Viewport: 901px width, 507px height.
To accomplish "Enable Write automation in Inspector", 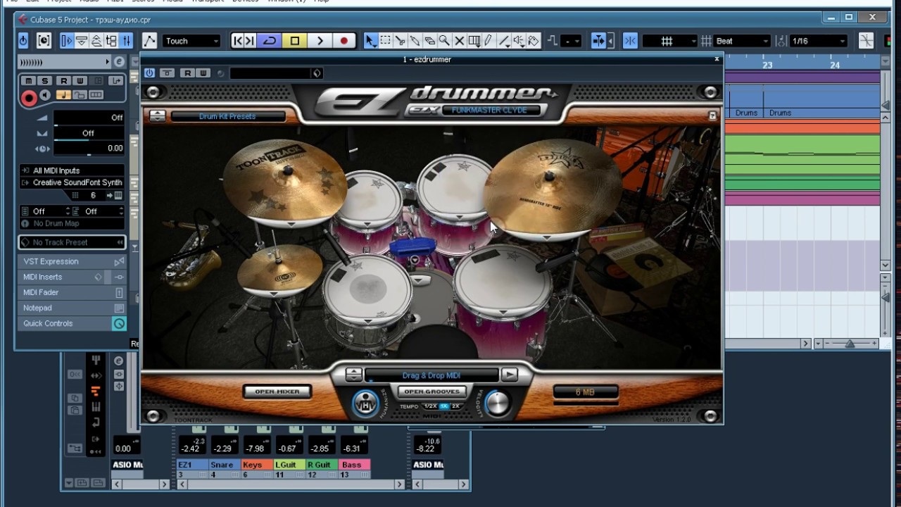I will pyautogui.click(x=80, y=81).
